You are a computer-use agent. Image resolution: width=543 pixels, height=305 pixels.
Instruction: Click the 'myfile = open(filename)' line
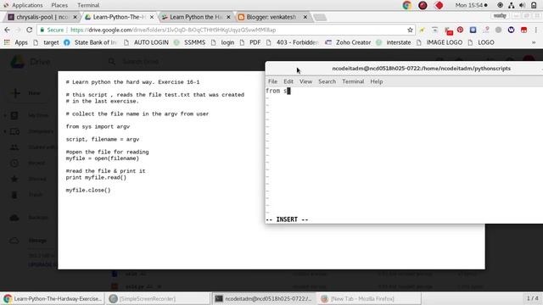pyautogui.click(x=102, y=158)
